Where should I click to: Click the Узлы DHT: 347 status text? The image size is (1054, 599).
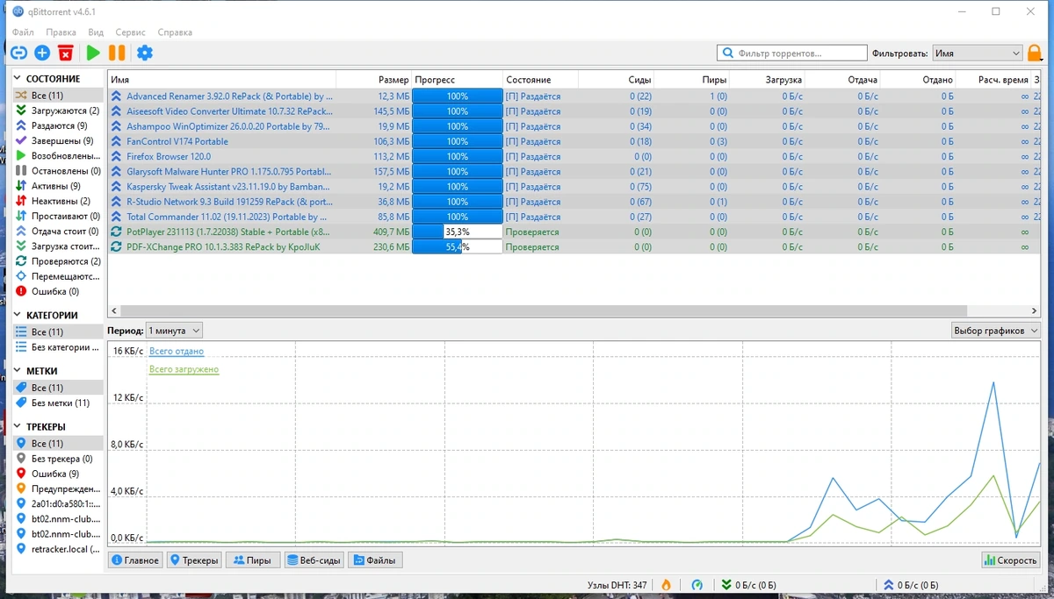point(617,585)
